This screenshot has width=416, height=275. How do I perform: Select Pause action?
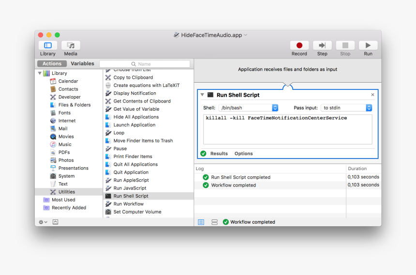pos(149,149)
